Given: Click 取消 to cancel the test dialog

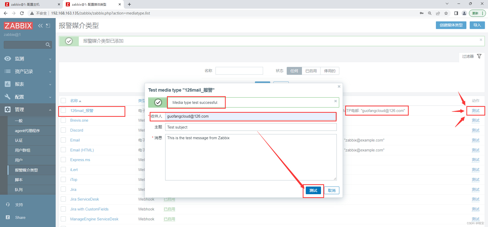Looking at the screenshot, I should tap(332, 190).
